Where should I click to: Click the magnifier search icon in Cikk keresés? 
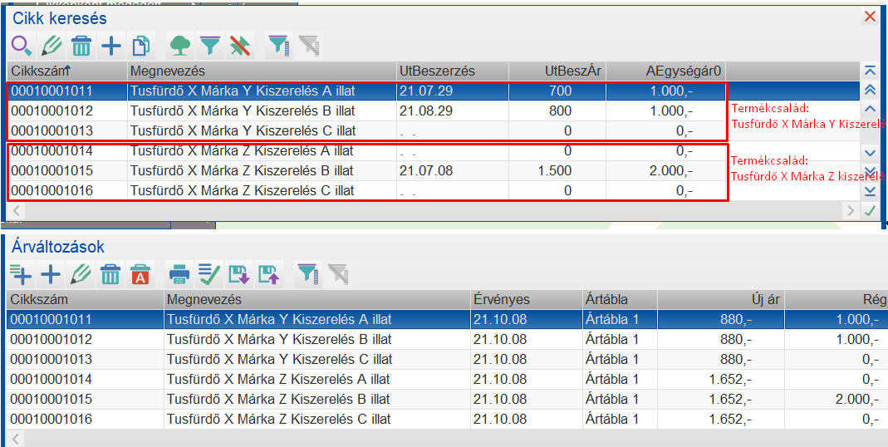22,46
